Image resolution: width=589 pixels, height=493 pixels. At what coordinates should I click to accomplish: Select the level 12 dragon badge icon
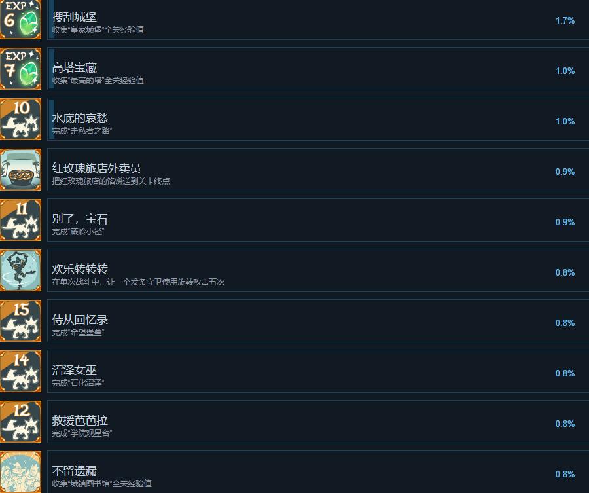20,421
